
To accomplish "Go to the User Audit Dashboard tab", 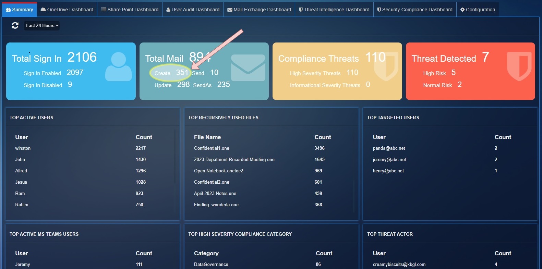I will coord(193,10).
